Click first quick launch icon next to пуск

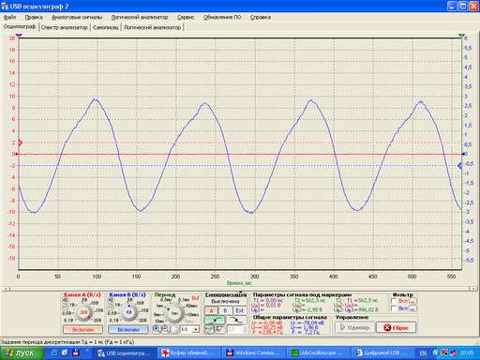coord(53,352)
